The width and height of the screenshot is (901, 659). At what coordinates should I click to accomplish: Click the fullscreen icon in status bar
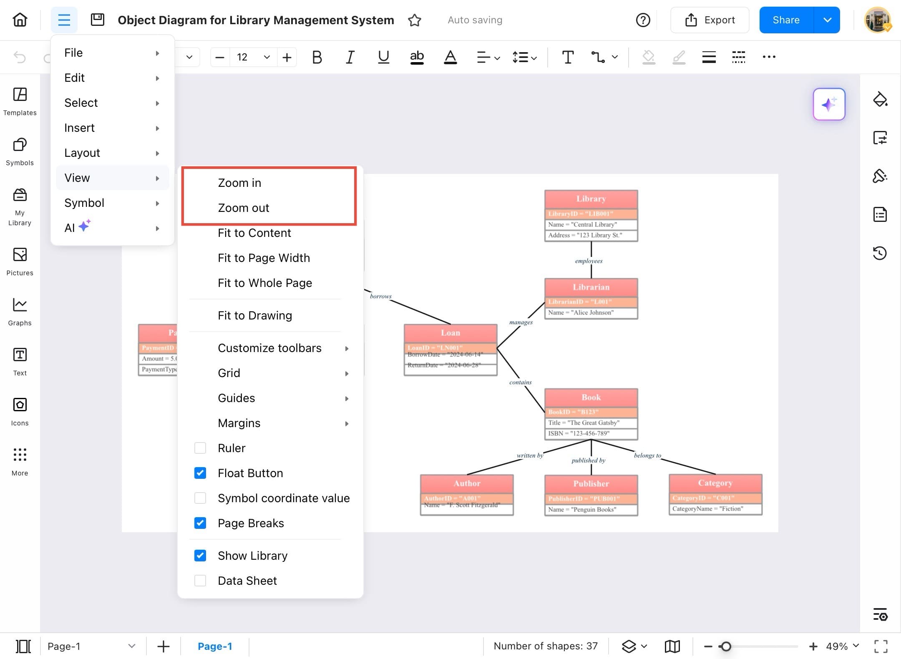[x=881, y=646]
